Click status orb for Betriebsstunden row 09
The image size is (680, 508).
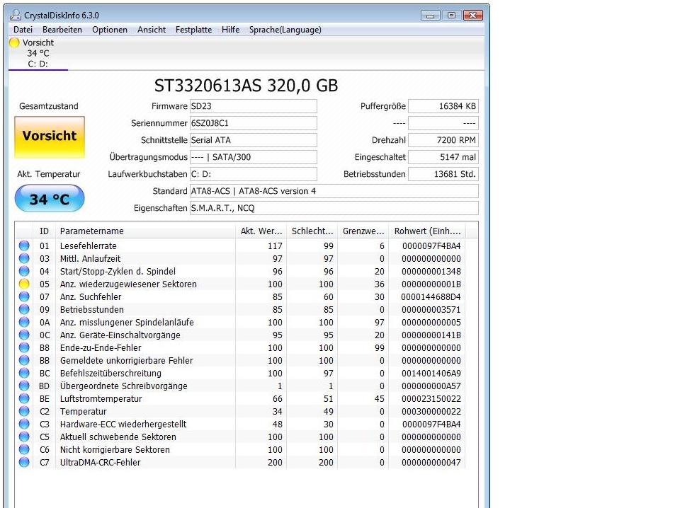tap(24, 309)
